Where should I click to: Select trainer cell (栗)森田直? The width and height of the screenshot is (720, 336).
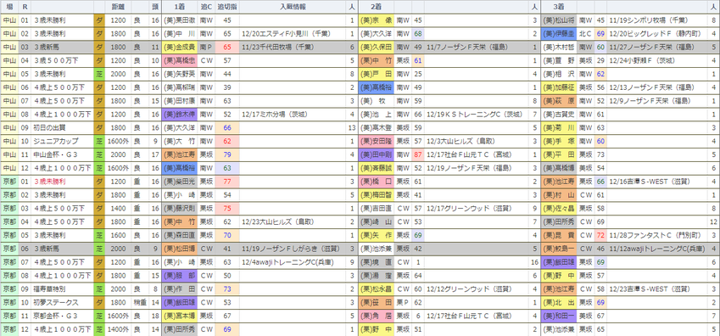[180, 235]
